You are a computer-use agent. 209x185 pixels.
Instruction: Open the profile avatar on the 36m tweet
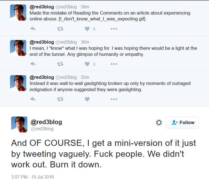point(18,48)
